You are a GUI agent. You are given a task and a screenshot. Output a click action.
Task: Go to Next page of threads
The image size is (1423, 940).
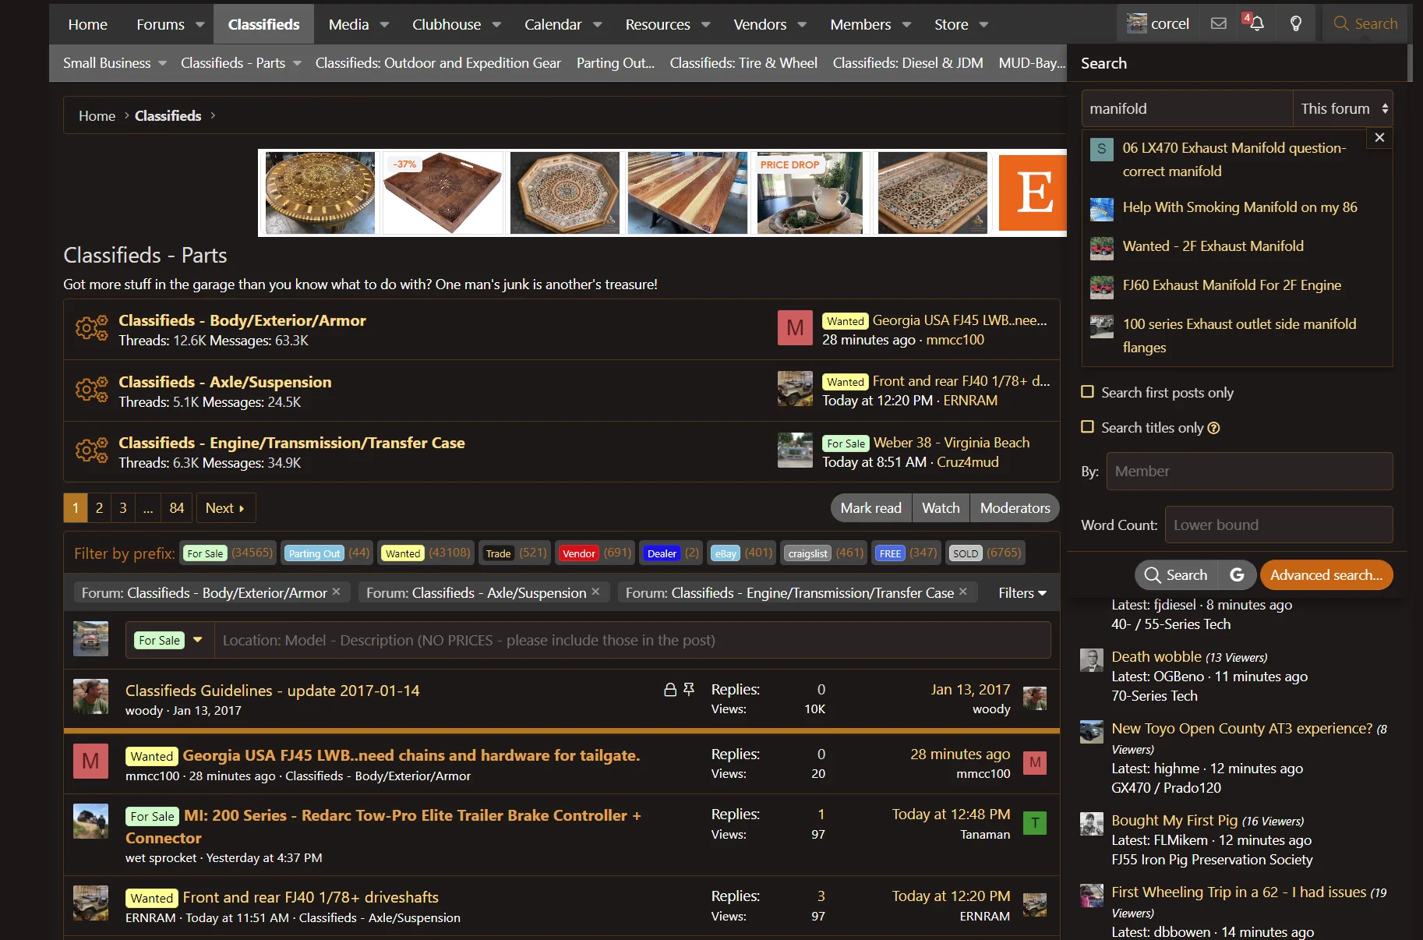pyautogui.click(x=225, y=508)
